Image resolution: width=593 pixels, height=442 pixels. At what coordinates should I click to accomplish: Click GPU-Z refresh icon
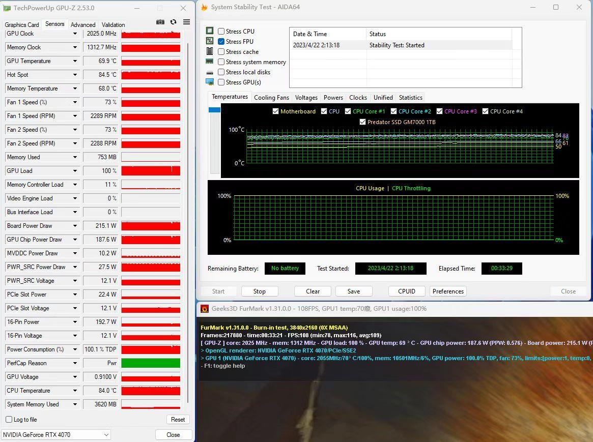point(173,22)
